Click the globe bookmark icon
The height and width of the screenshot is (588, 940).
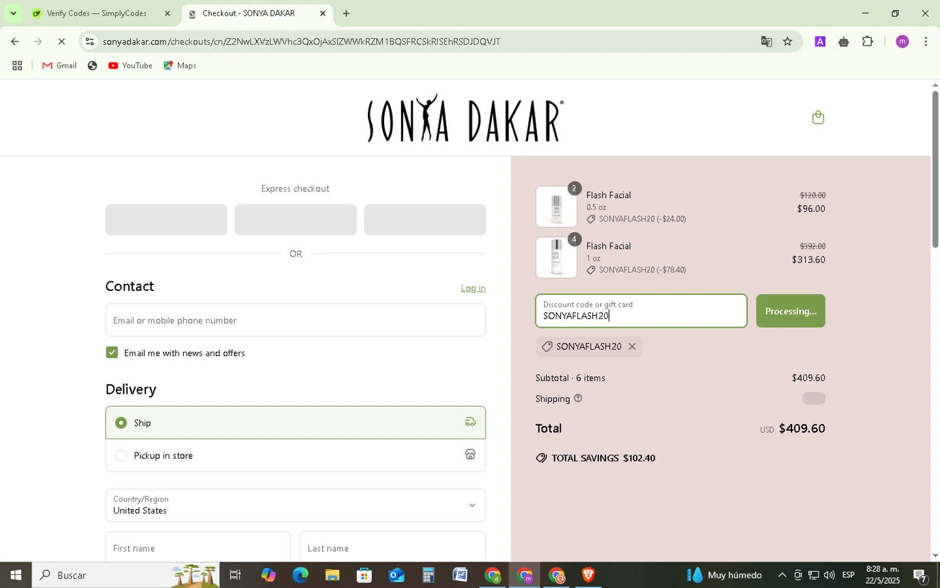(92, 65)
